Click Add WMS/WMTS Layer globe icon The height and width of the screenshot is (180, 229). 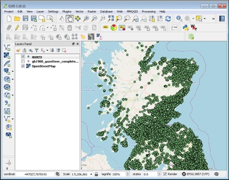[7, 79]
